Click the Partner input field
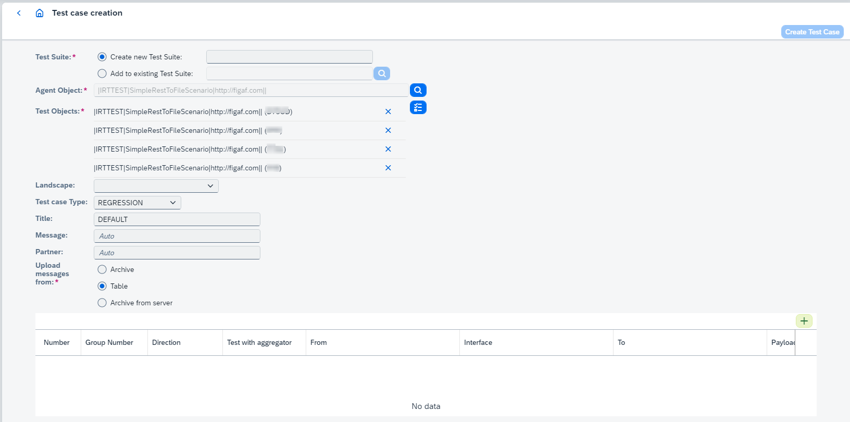The height and width of the screenshot is (422, 850). tap(177, 253)
